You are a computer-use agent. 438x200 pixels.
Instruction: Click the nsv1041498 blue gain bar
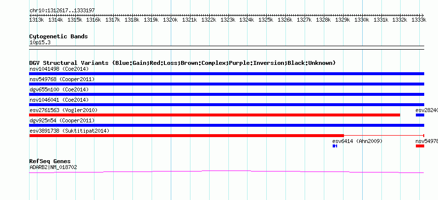point(226,74)
